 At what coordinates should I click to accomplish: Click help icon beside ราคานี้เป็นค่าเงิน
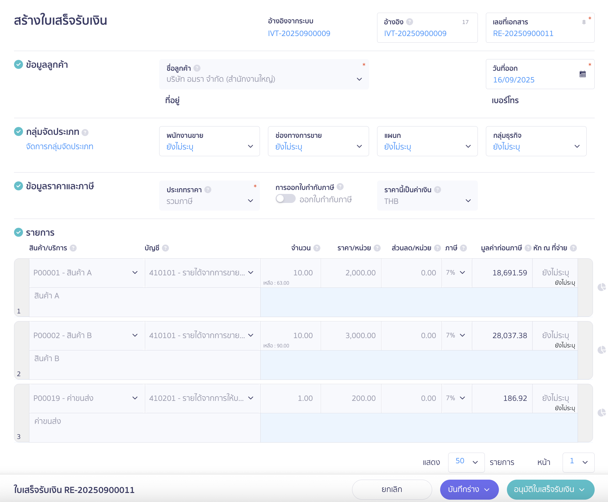coord(437,190)
